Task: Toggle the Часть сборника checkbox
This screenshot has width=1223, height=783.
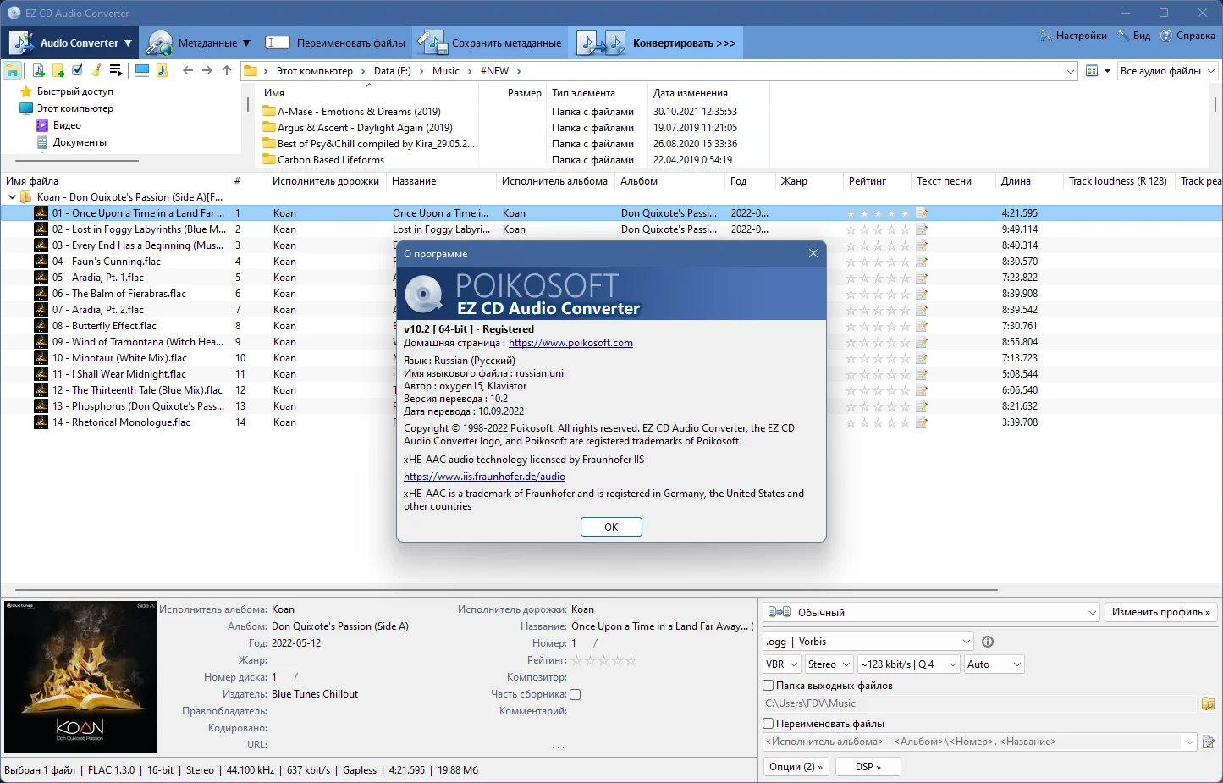Action: 576,694
